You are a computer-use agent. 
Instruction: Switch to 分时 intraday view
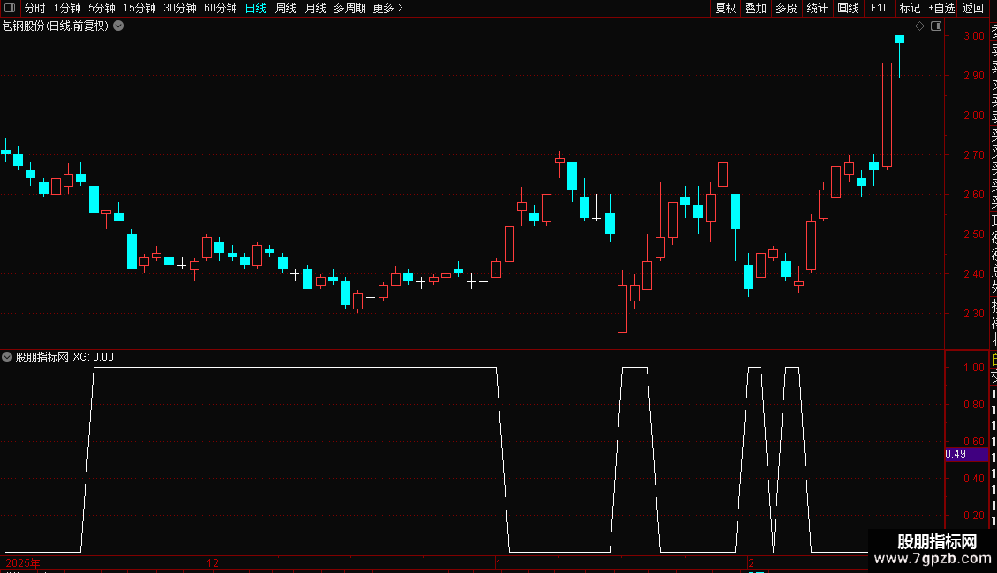(35, 8)
